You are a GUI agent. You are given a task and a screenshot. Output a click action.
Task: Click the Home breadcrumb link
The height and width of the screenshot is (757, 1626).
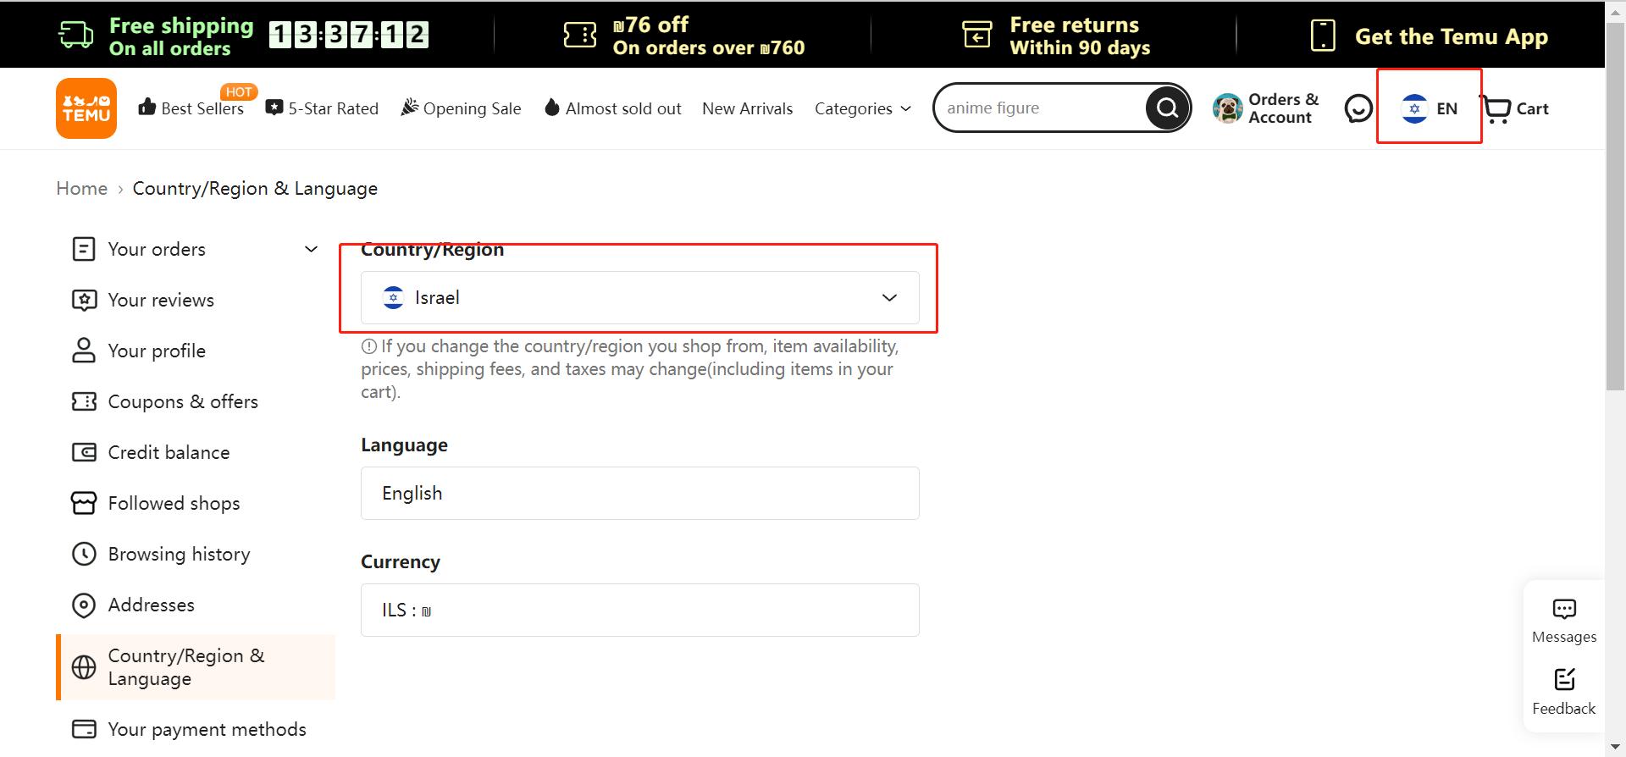tap(81, 188)
